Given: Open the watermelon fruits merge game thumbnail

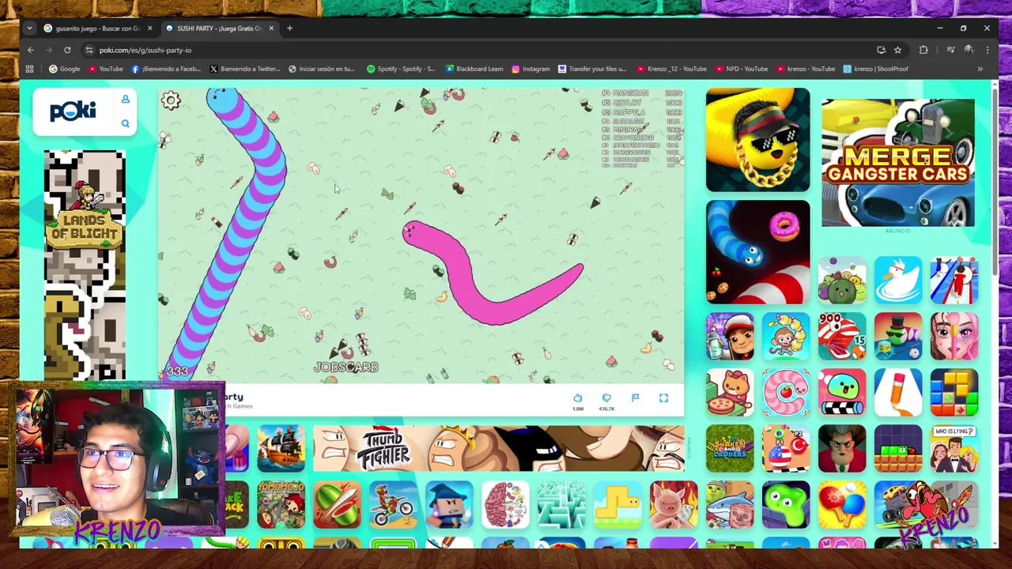Looking at the screenshot, I should 842,280.
